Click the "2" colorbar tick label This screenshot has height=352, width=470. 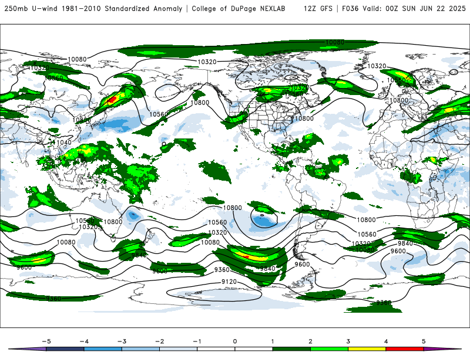tap(311, 341)
